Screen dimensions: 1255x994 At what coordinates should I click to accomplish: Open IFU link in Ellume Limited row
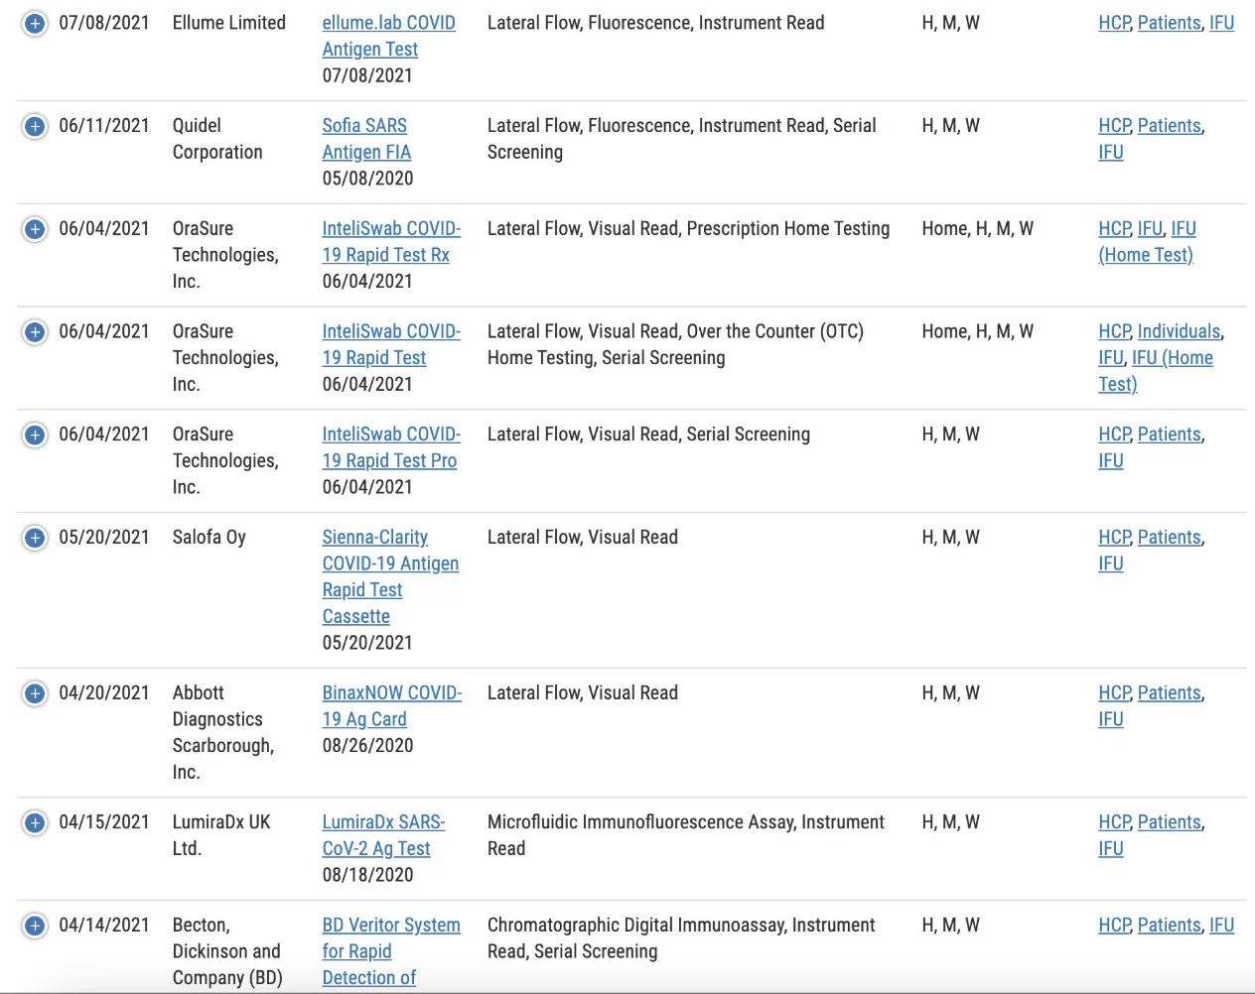(1221, 23)
